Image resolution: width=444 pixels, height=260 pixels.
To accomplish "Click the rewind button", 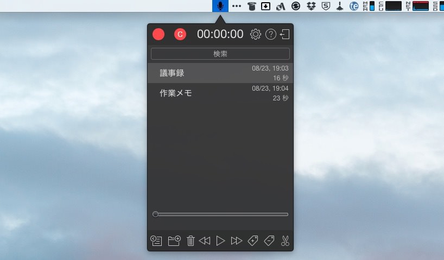I will click(x=205, y=241).
